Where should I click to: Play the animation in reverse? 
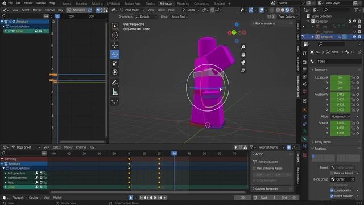pos(151,198)
